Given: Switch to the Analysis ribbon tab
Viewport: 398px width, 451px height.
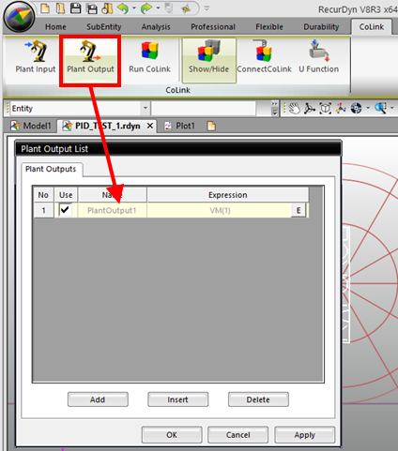Looking at the screenshot, I should click(156, 27).
